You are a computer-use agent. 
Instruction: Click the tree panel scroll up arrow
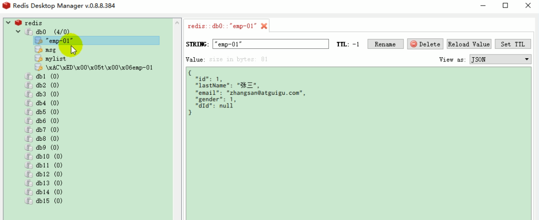(x=177, y=23)
